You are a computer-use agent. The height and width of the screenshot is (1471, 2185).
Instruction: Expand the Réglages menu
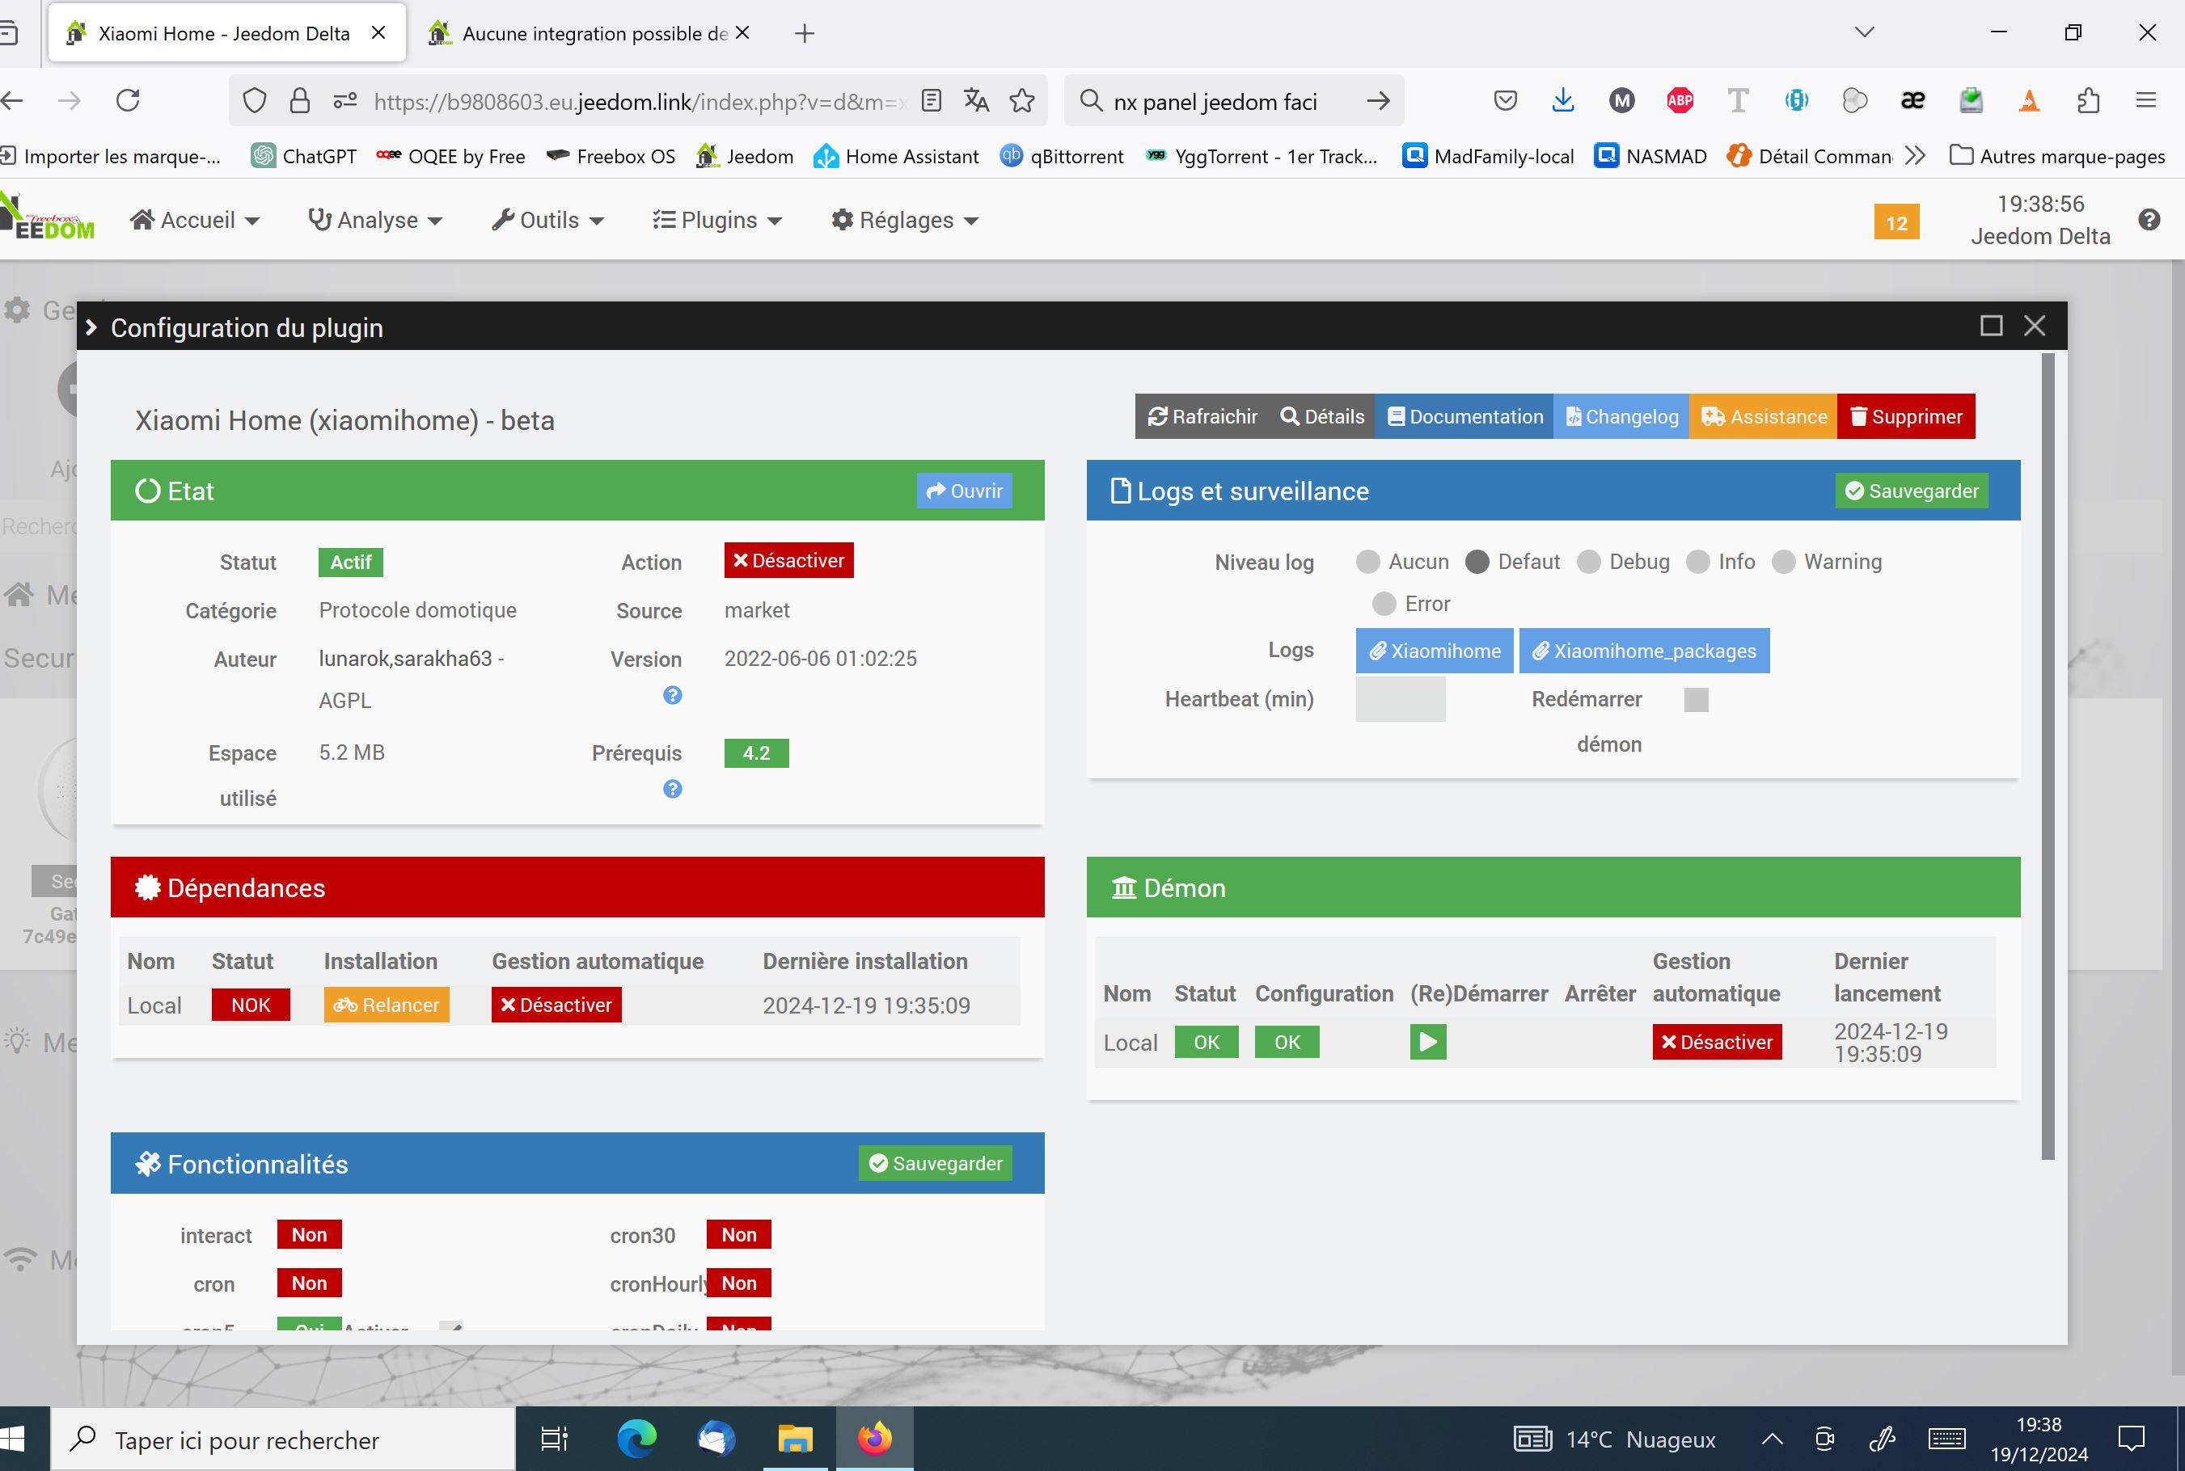point(905,220)
